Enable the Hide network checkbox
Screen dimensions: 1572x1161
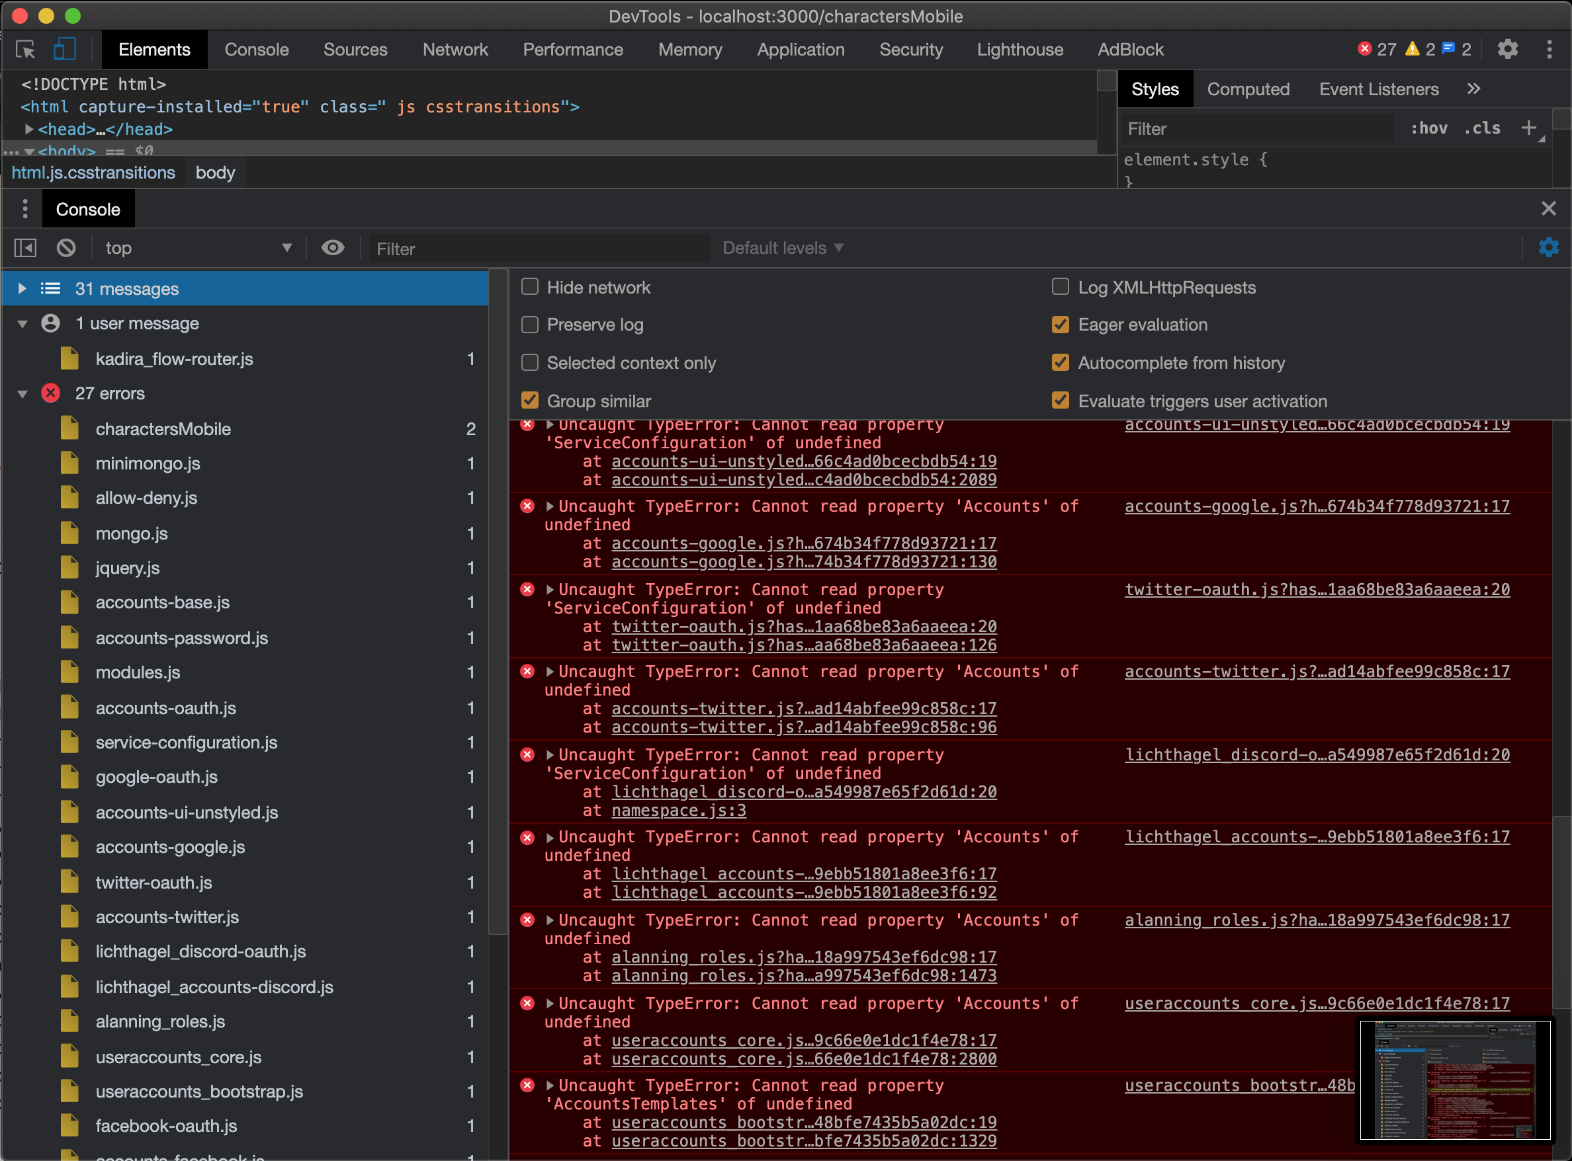click(530, 287)
